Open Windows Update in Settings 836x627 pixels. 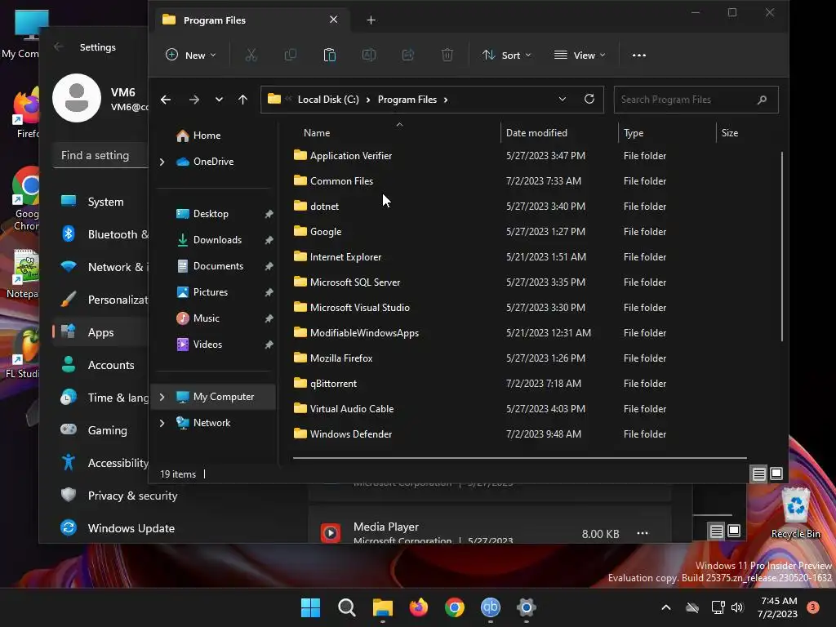131,528
